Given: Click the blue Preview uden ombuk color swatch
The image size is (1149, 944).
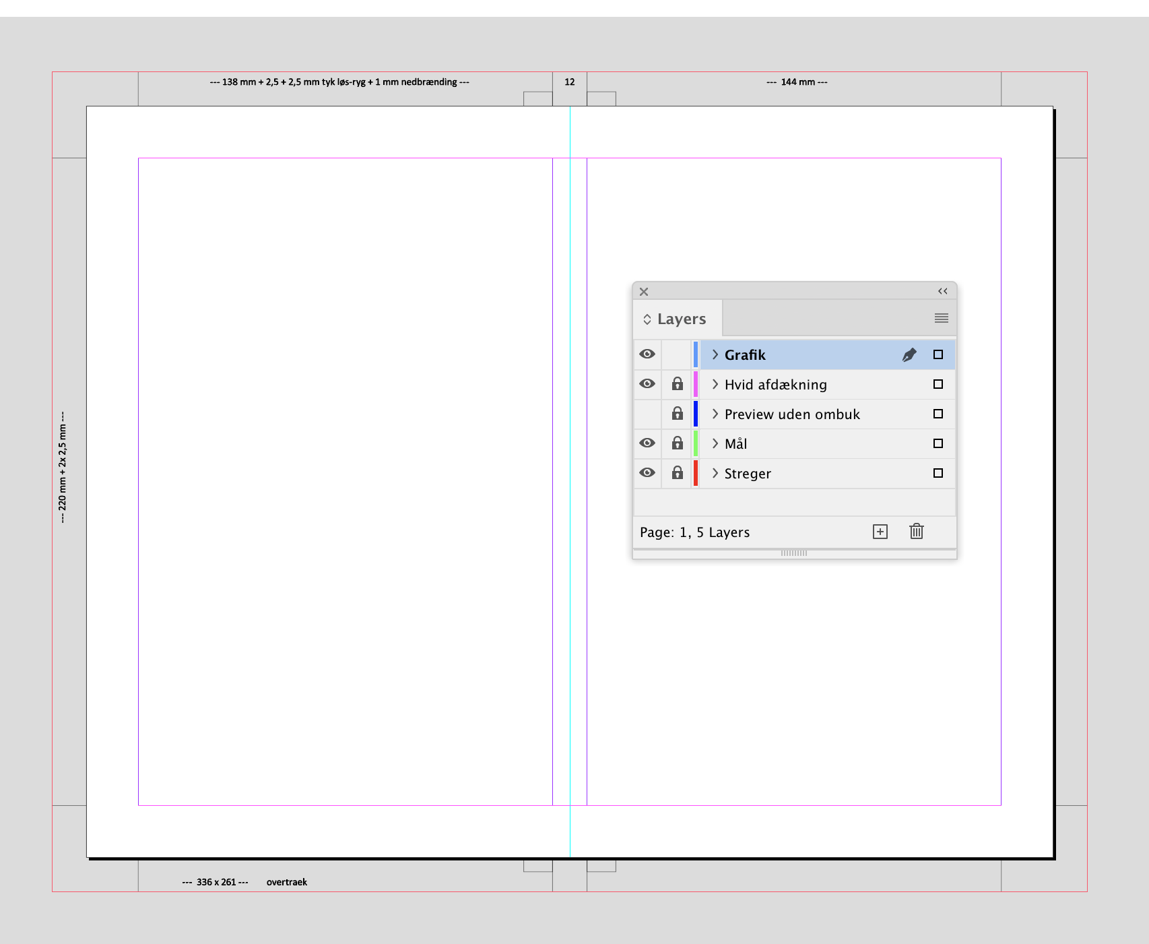Looking at the screenshot, I should coord(696,414).
